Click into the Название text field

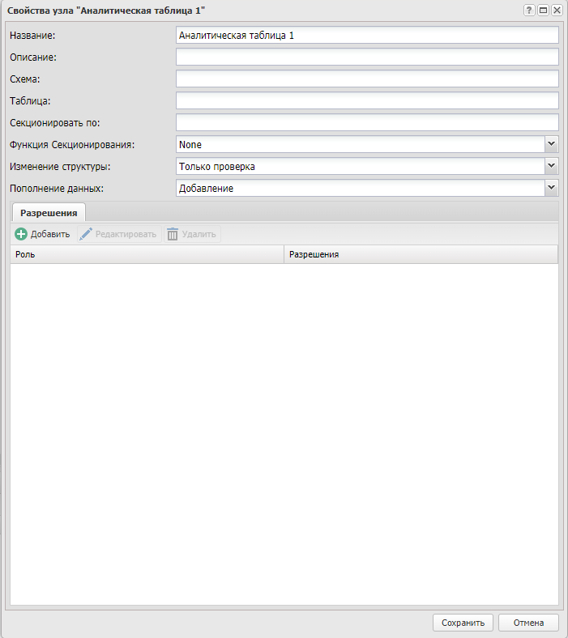pos(366,35)
